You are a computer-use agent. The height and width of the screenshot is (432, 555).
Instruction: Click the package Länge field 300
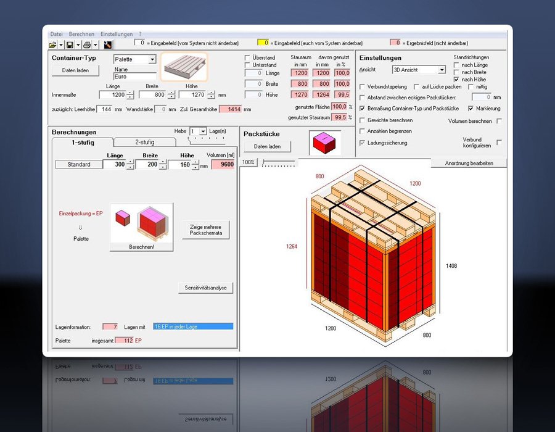click(x=114, y=165)
